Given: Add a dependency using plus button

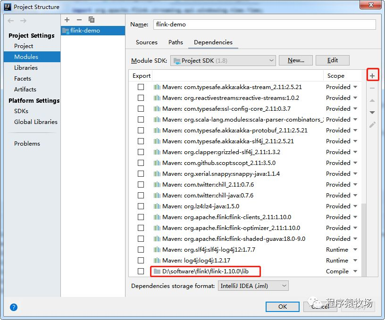Looking at the screenshot, I should coord(372,76).
